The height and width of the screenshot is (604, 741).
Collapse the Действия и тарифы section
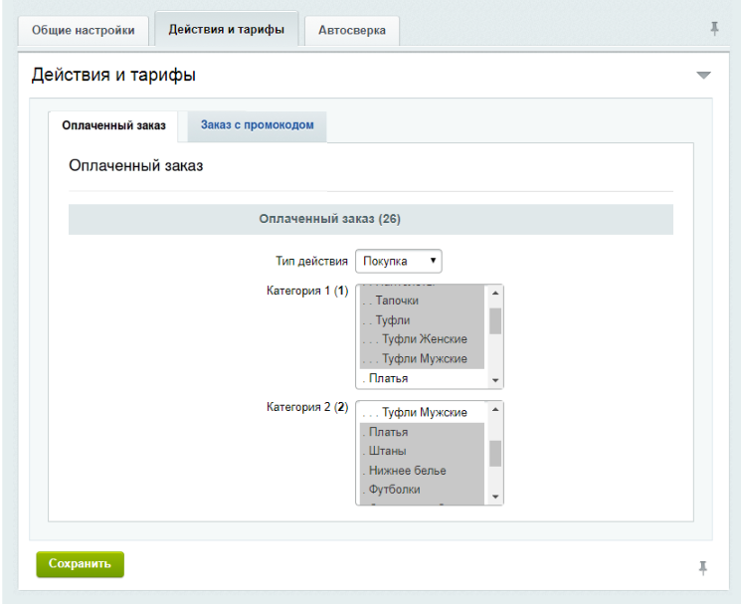click(x=703, y=76)
